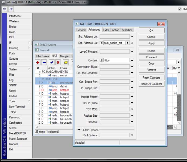Click the Content text field containing https
Image resolution: width=187 pixels, height=162 pixels.
[116, 60]
